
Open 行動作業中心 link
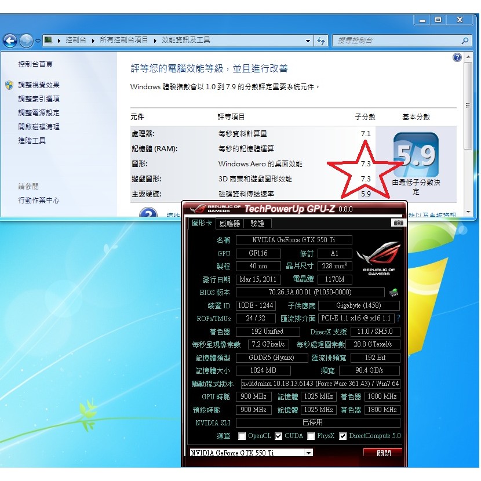(39, 201)
